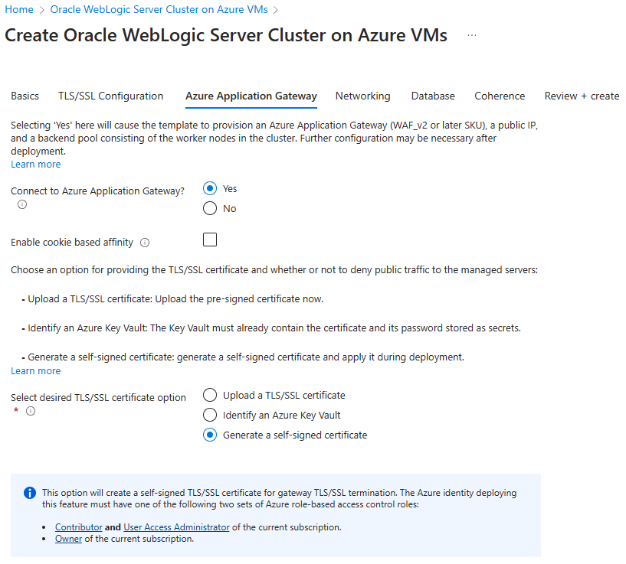
Task: Click Oracle WebLogic Server Cluster breadcrumb link
Action: click(x=159, y=10)
